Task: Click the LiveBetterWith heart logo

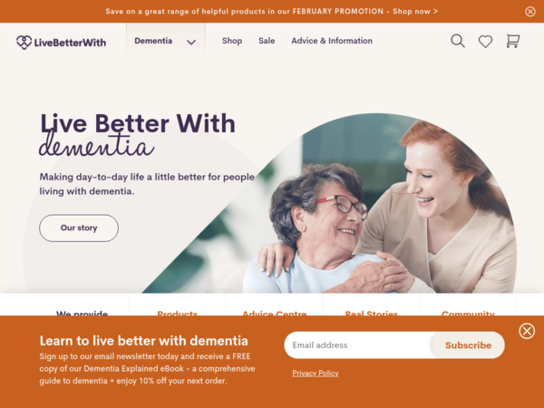Action: click(x=24, y=43)
